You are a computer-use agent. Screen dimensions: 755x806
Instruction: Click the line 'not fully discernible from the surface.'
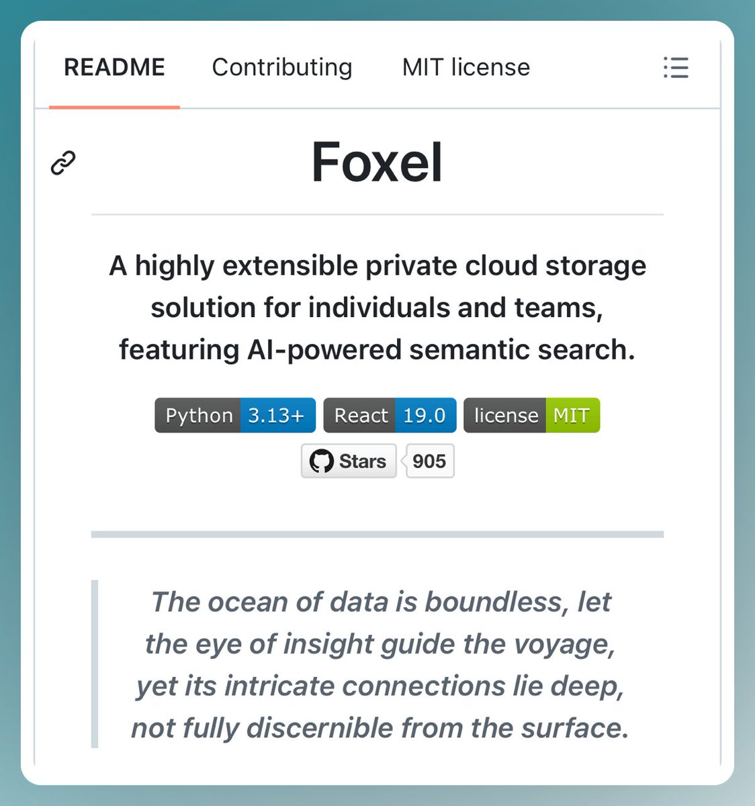coord(380,728)
